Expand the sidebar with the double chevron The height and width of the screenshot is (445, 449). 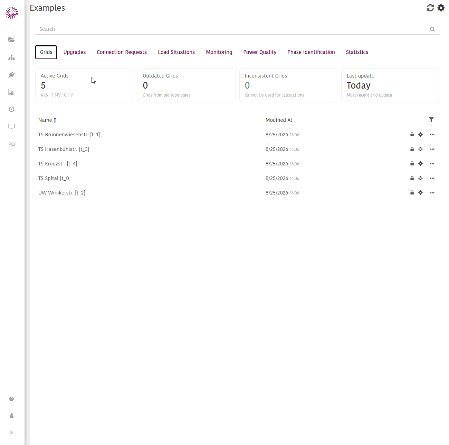(11, 432)
